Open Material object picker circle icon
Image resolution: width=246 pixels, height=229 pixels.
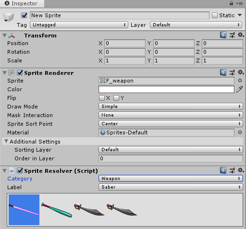pos(240,133)
